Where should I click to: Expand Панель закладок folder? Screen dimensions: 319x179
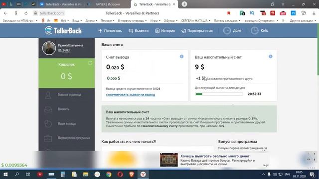coord(227,20)
